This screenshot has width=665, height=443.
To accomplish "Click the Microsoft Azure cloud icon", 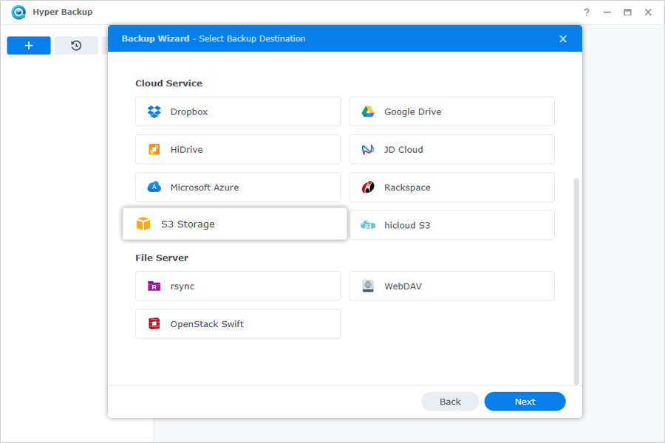I will (x=154, y=187).
